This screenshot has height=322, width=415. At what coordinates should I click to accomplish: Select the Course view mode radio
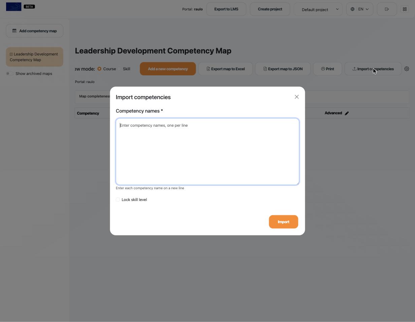pos(99,69)
